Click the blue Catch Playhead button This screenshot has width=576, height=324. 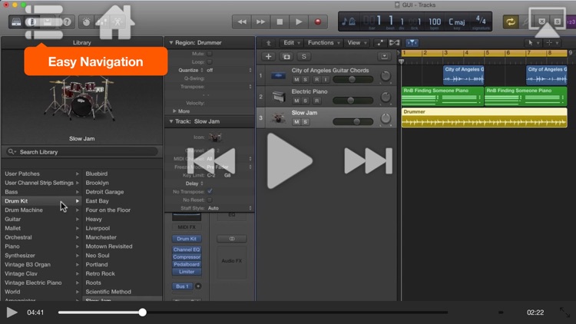[412, 43]
